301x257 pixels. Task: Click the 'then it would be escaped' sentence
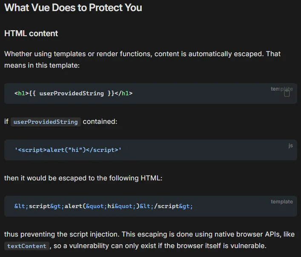[83, 178]
